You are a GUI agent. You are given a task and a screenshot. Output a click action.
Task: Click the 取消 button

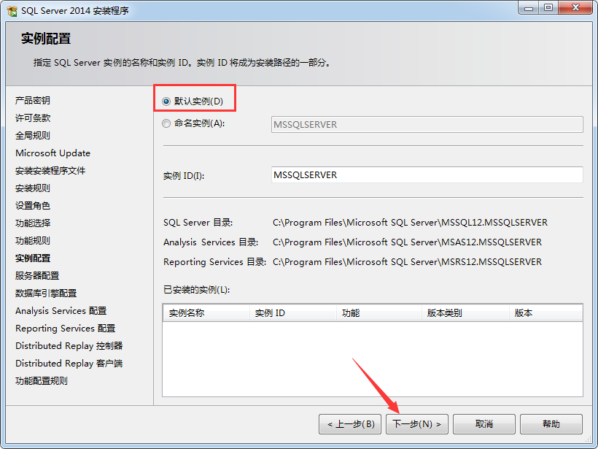coord(484,424)
